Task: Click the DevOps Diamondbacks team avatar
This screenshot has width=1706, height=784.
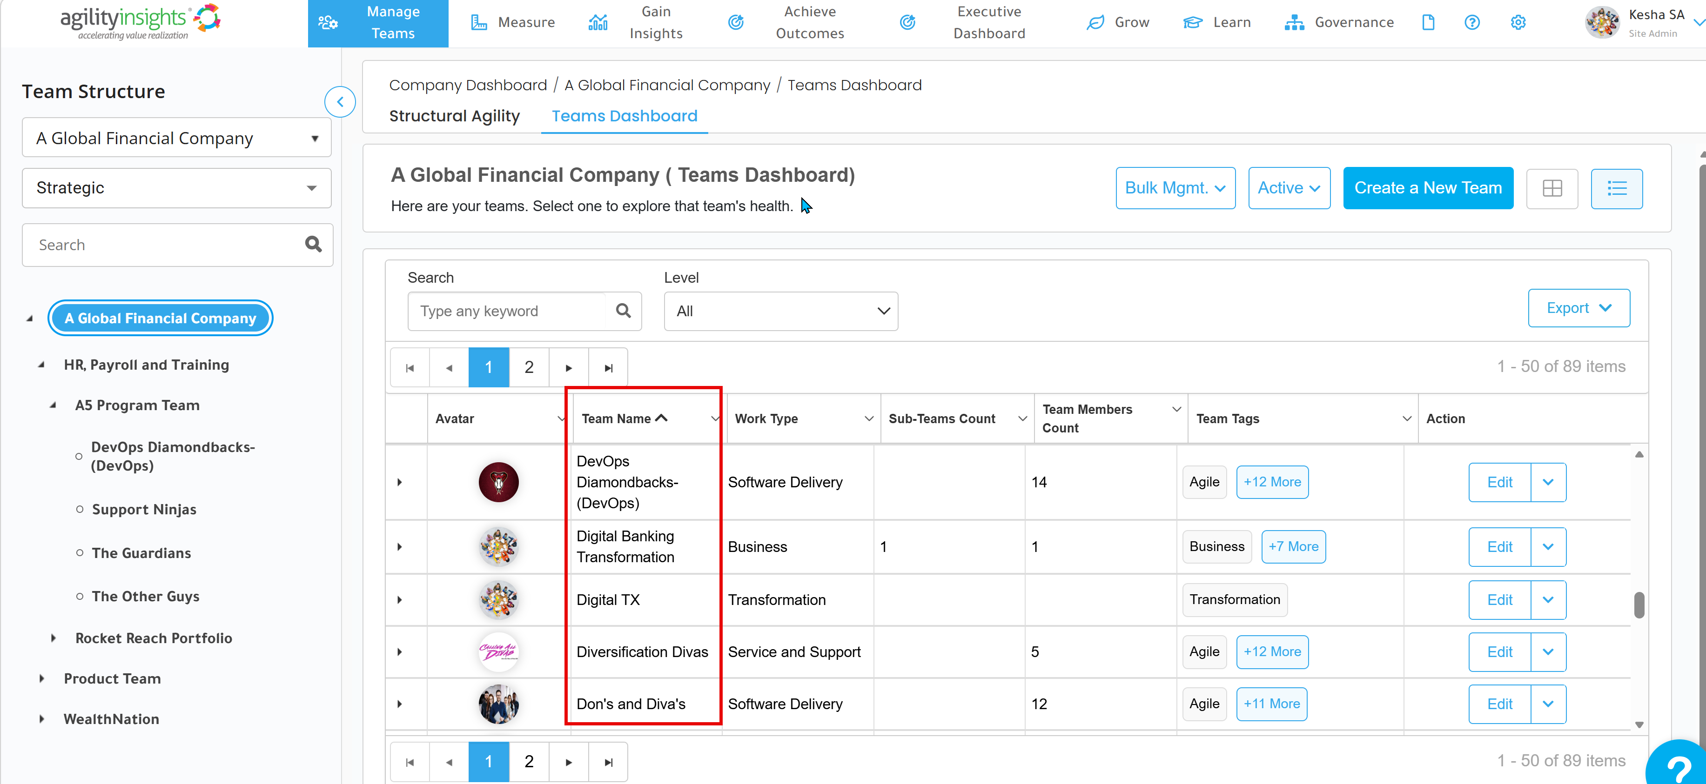Action: 498,482
